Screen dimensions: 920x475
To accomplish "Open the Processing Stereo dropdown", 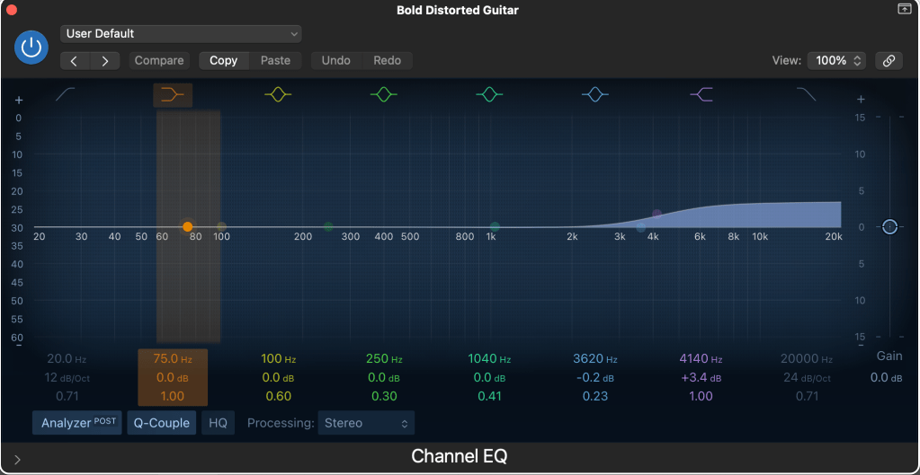I will pyautogui.click(x=366, y=423).
